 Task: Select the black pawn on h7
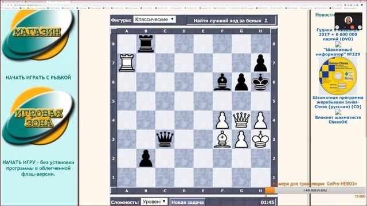point(260,63)
